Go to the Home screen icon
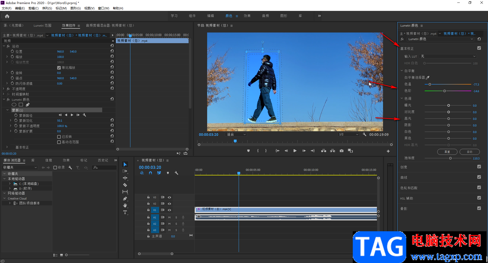Image resolution: width=488 pixels, height=263 pixels. pyautogui.click(x=7, y=16)
